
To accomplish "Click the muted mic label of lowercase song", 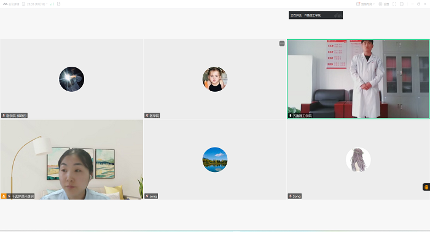I will [x=151, y=196].
